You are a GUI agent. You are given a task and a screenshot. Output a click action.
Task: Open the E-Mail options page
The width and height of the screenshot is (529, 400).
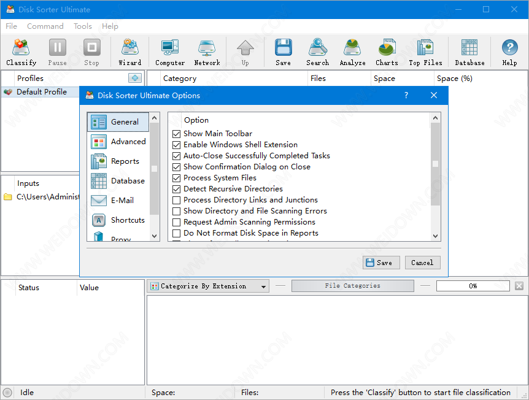118,201
